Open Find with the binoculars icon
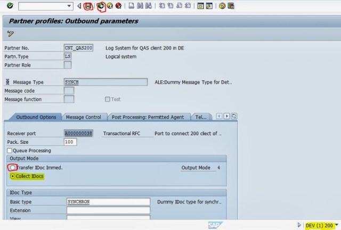Image resolution: width=341 pixels, height=230 pixels. click(x=140, y=6)
